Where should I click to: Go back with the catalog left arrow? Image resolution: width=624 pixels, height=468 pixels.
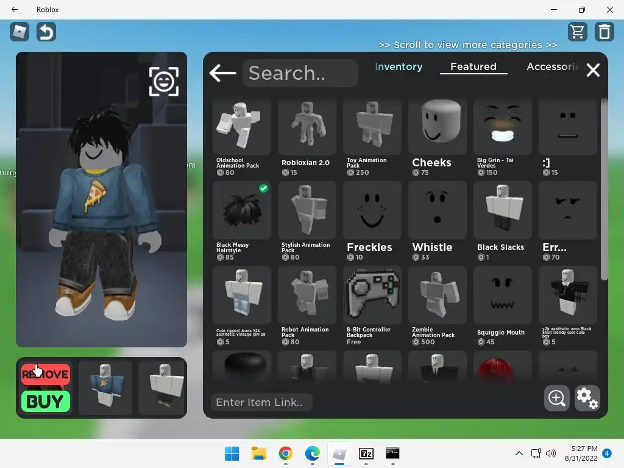coord(223,73)
